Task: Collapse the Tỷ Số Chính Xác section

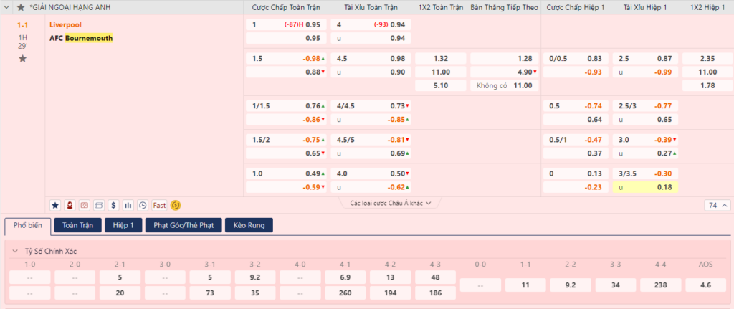Action: [16, 252]
